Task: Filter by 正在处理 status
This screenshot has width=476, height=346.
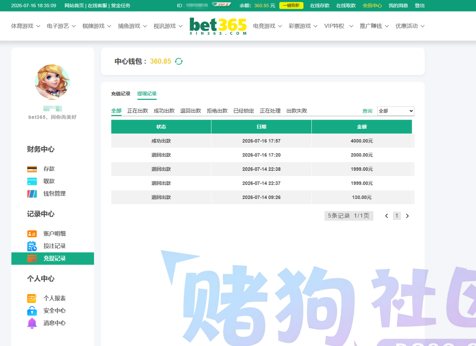Action: pos(270,111)
